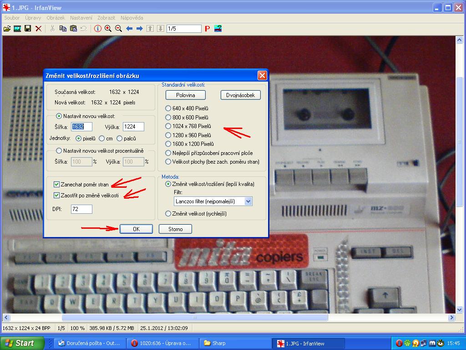The width and height of the screenshot is (466, 350).
Task: Open the Obrázek menu
Action: (56, 18)
